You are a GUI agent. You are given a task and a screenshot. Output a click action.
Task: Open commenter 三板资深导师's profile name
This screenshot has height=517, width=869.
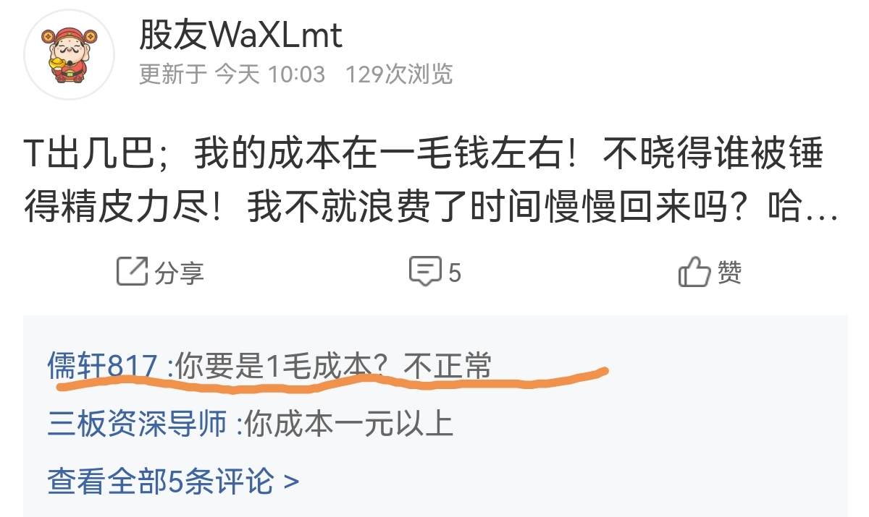pos(138,424)
